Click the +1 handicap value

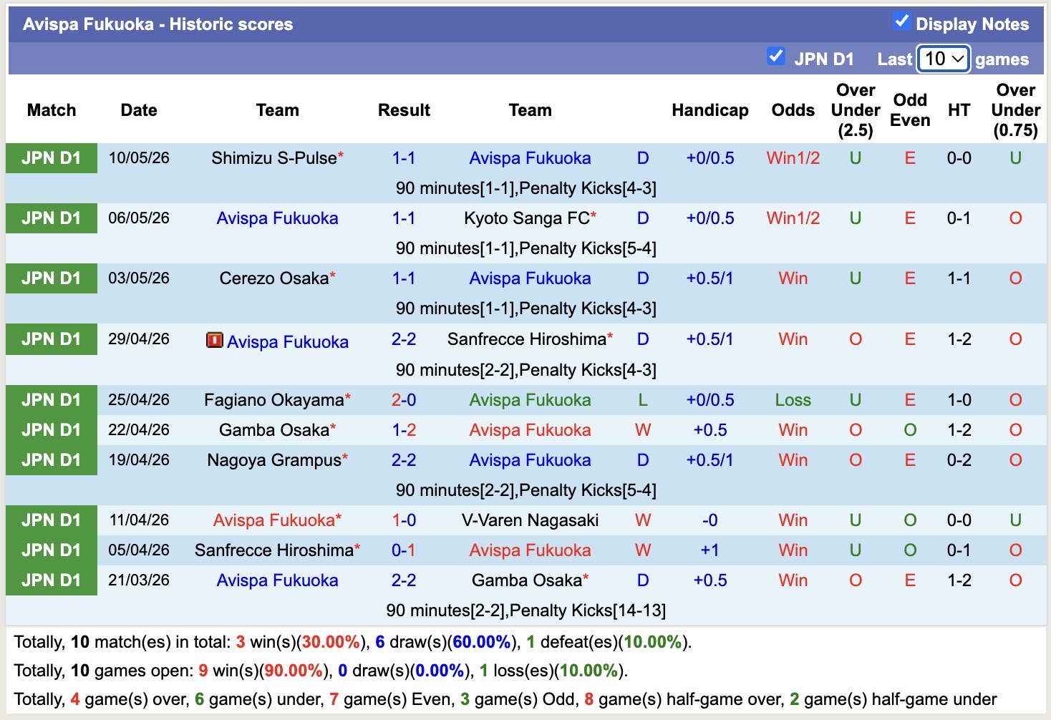pos(710,550)
